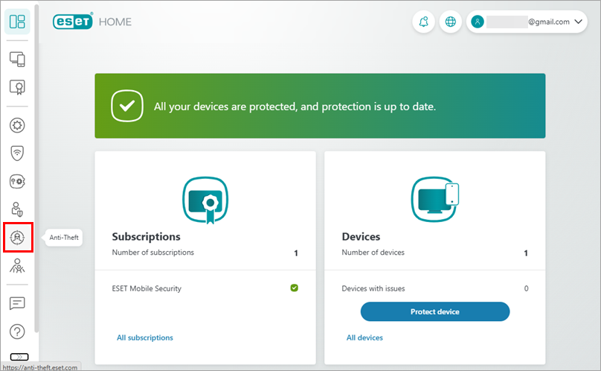This screenshot has height=371, width=601.
Task: Click the gear-shaped sidebar icon
Action: 17,125
